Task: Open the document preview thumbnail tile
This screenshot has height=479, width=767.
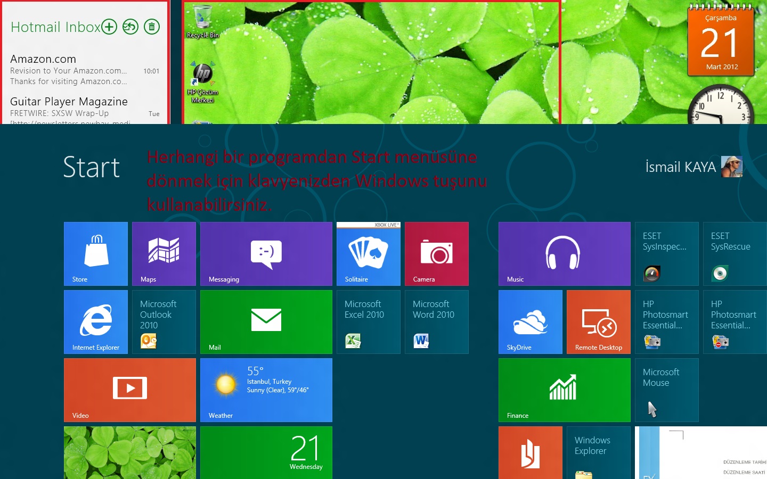Action: click(701, 452)
